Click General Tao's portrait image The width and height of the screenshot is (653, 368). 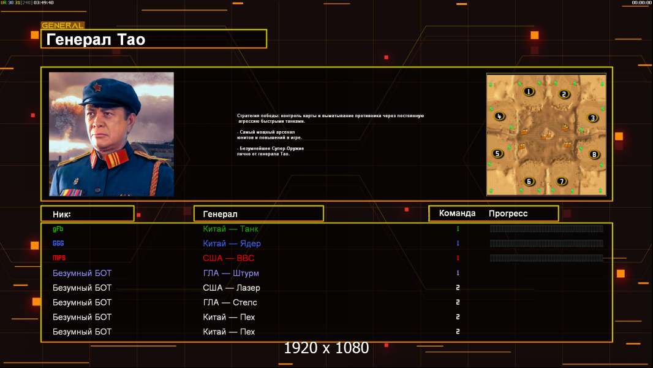[x=111, y=134]
